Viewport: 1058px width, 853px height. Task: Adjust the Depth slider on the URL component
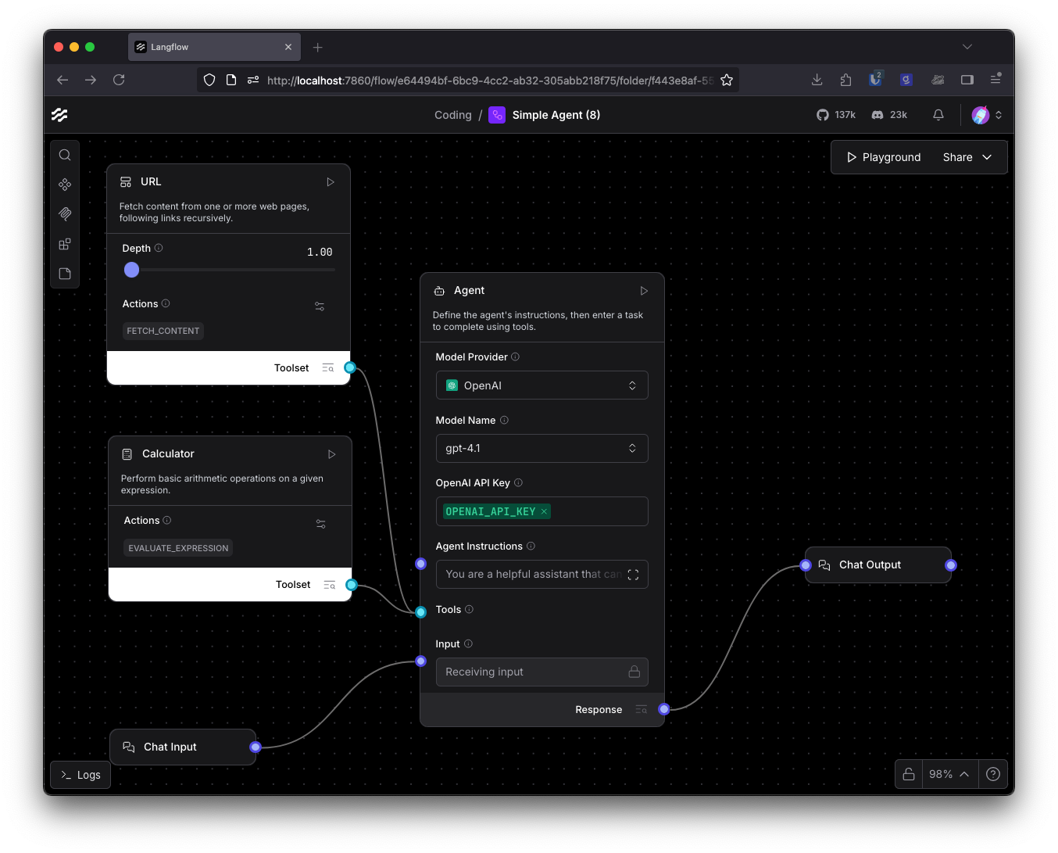(x=131, y=270)
